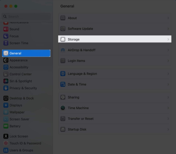Click the General gear icon in sidebar
Screen dimensions: 176x154
6,53
